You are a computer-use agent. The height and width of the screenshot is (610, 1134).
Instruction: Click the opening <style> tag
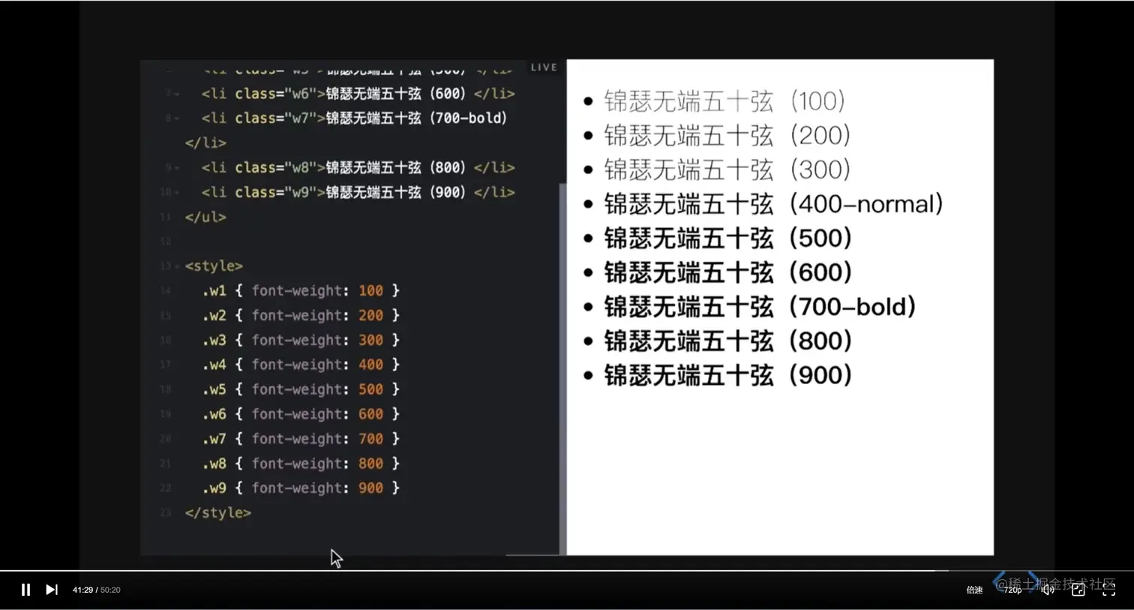214,266
